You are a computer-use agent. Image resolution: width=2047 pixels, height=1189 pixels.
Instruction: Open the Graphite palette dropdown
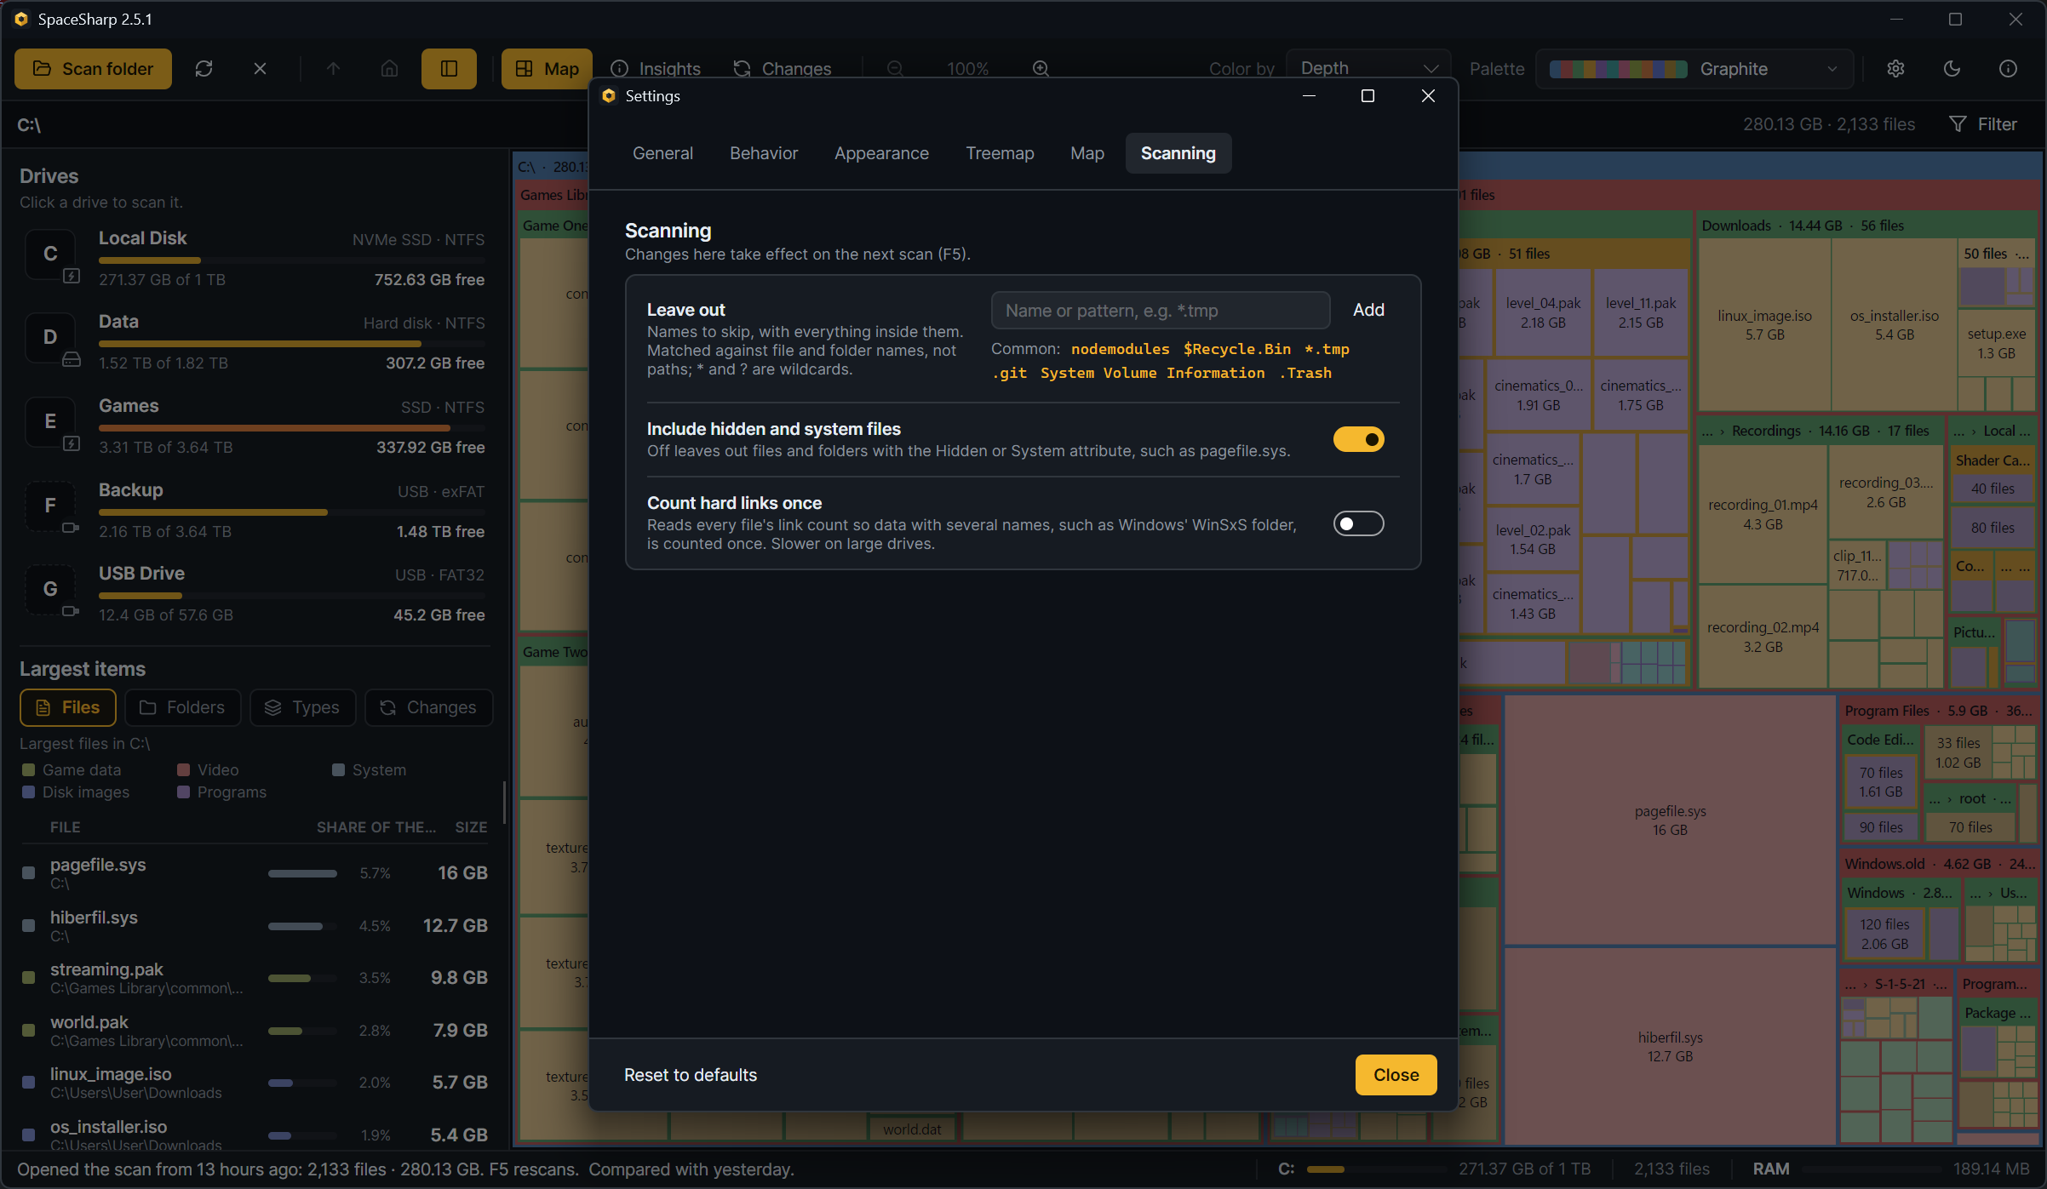click(1694, 69)
